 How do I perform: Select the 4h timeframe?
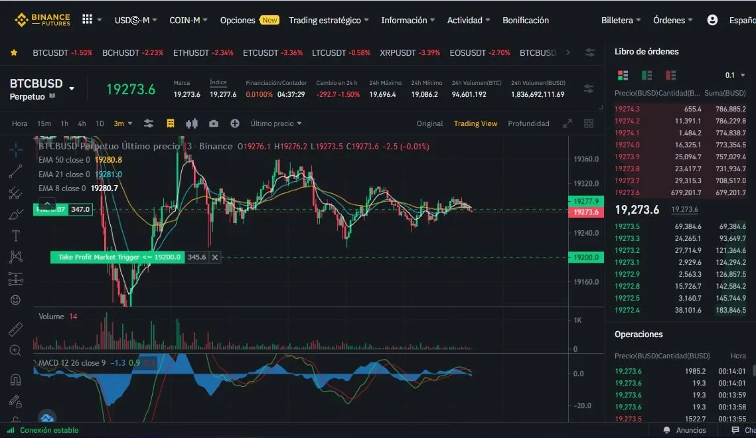82,124
